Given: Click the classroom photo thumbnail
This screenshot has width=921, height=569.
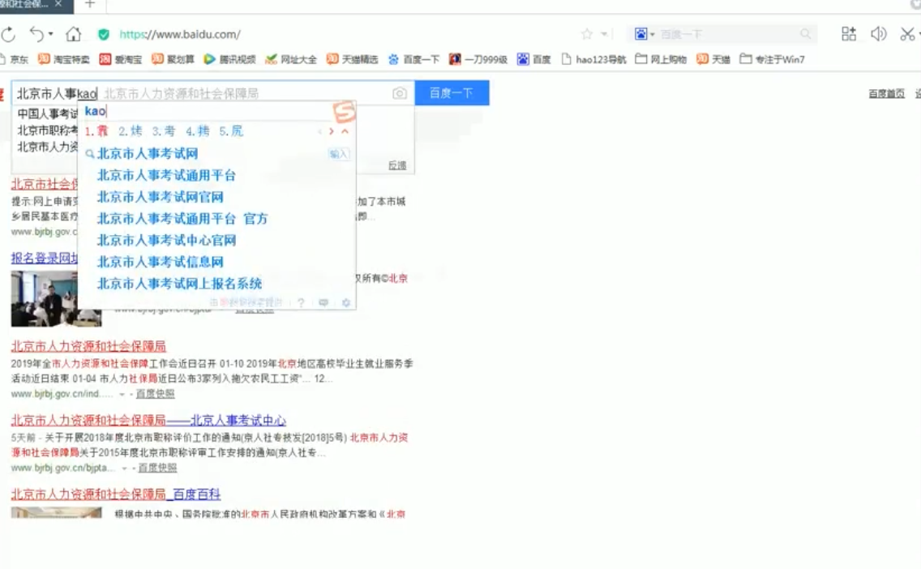Looking at the screenshot, I should (57, 299).
